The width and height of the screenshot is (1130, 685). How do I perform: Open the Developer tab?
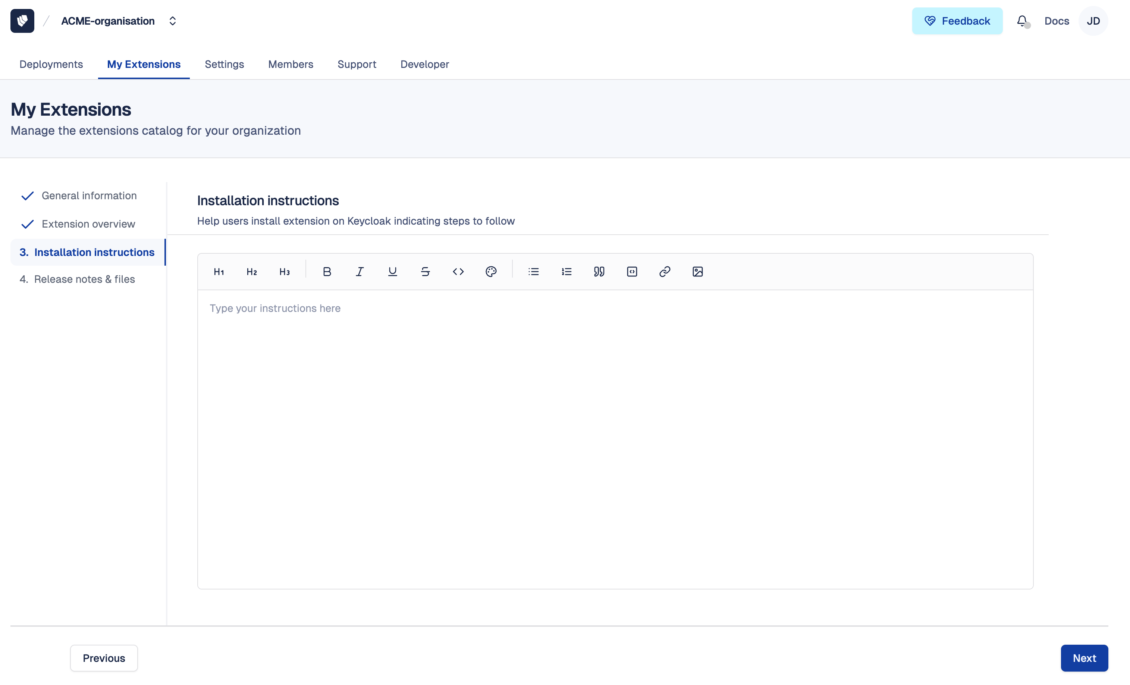425,64
